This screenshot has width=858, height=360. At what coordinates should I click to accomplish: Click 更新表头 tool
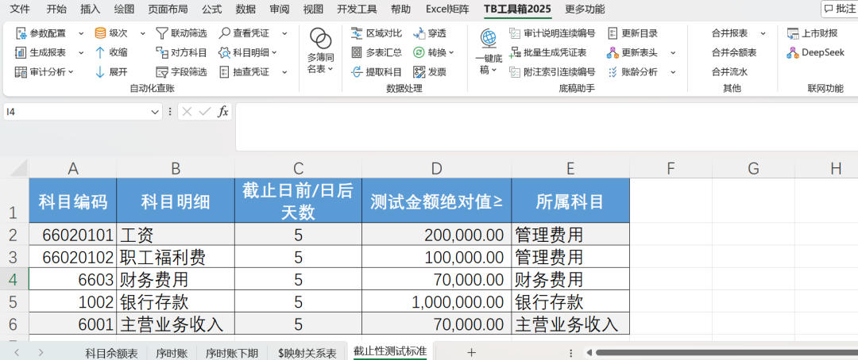click(x=633, y=52)
